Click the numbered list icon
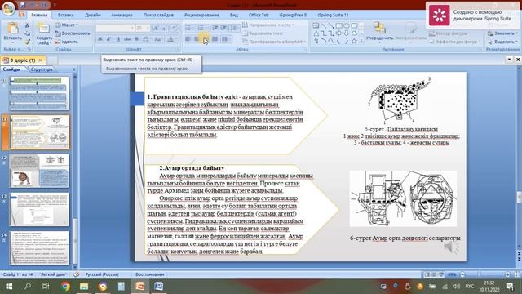This screenshot has height=294, width=522. [201, 28]
